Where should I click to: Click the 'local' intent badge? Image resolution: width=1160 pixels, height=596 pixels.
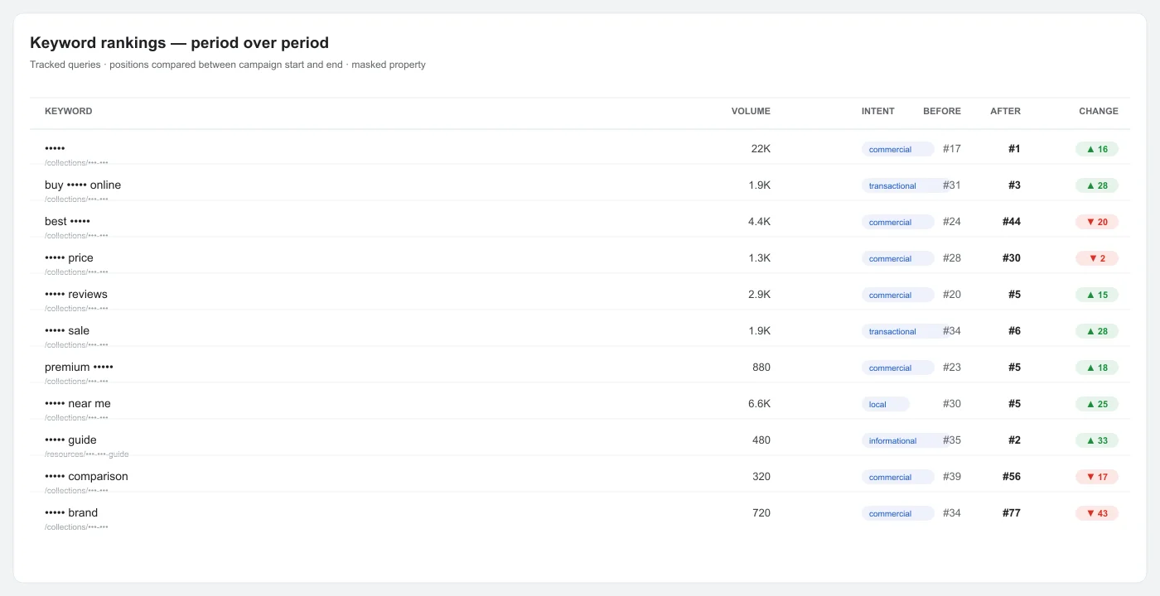tap(886, 404)
